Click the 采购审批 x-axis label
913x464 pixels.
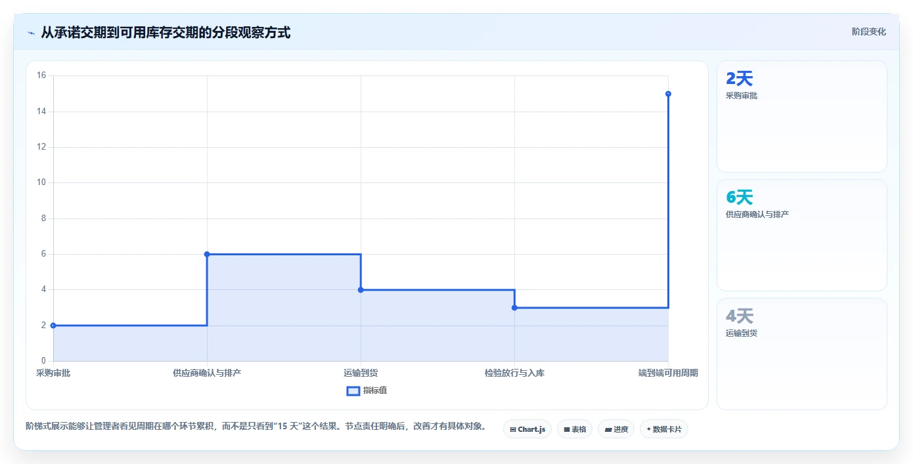(53, 373)
